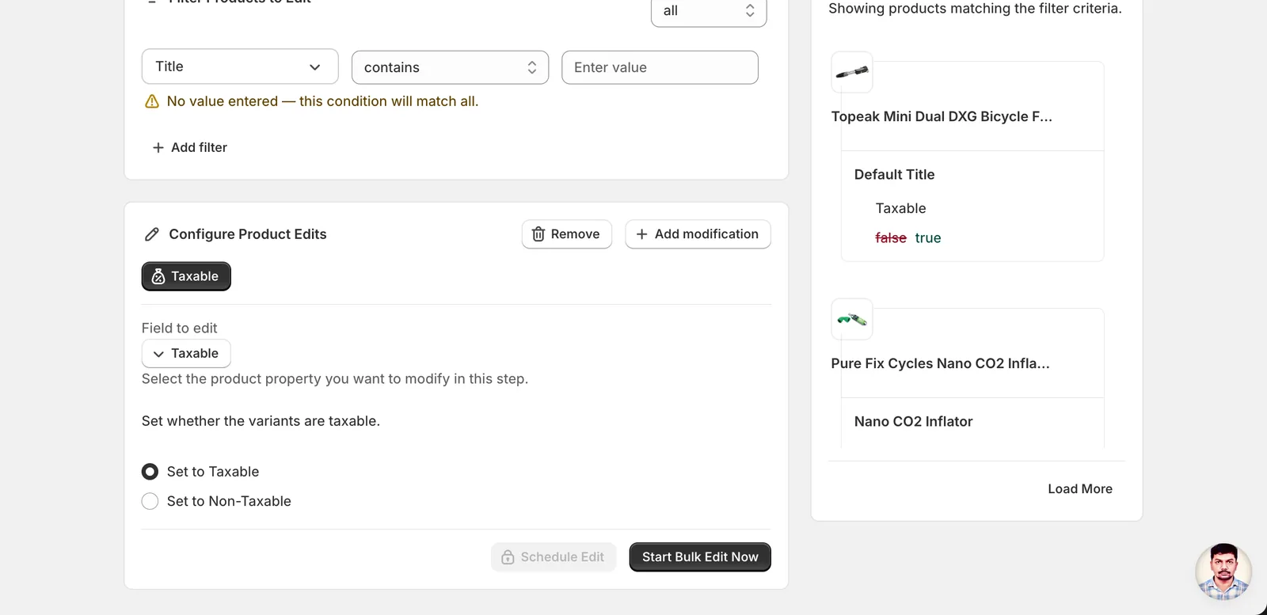The image size is (1267, 615).
Task: Click Load More in preview panel
Action: pos(1080,489)
